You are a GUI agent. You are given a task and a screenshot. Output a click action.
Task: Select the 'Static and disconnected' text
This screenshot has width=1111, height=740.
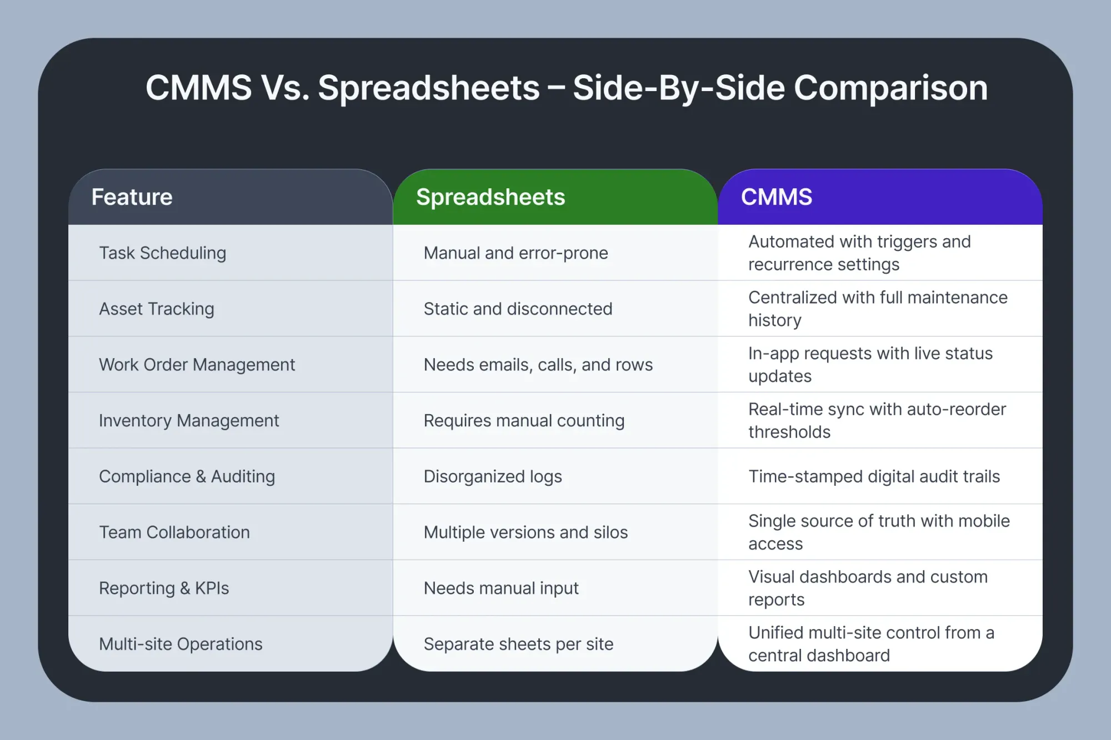[518, 309]
